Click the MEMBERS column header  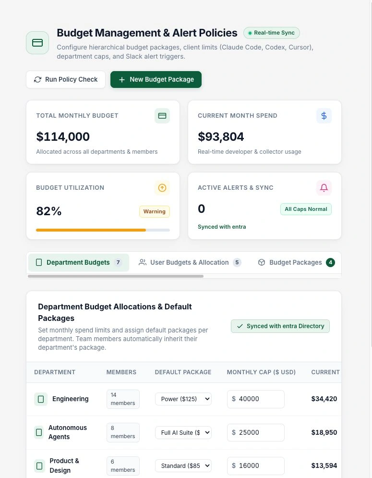[x=121, y=372]
